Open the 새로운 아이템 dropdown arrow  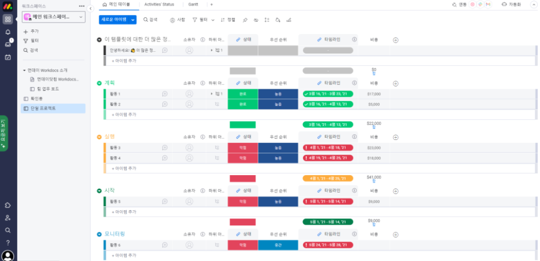coord(133,20)
